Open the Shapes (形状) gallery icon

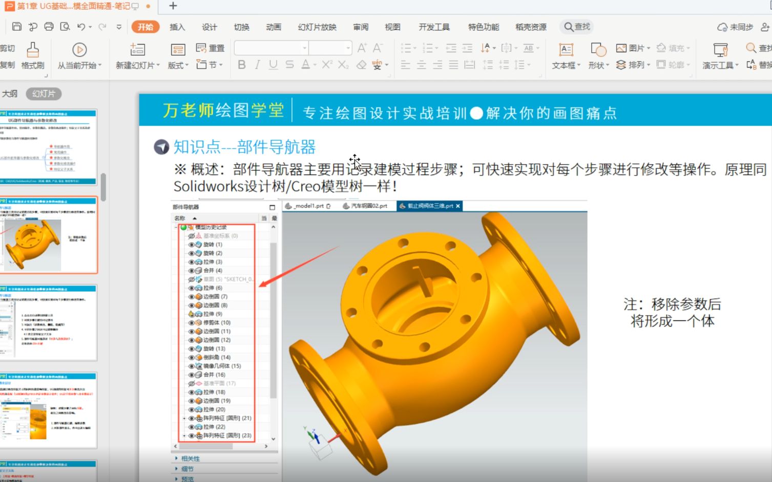click(598, 50)
